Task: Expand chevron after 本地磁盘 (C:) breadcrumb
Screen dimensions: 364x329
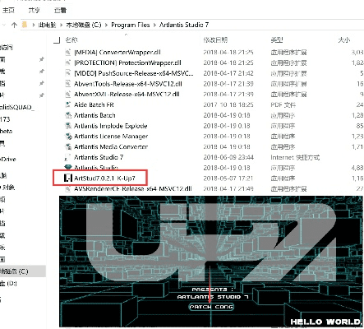Action: tap(106, 25)
